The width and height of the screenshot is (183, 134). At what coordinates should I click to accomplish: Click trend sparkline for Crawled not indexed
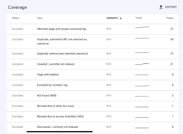[142, 64]
